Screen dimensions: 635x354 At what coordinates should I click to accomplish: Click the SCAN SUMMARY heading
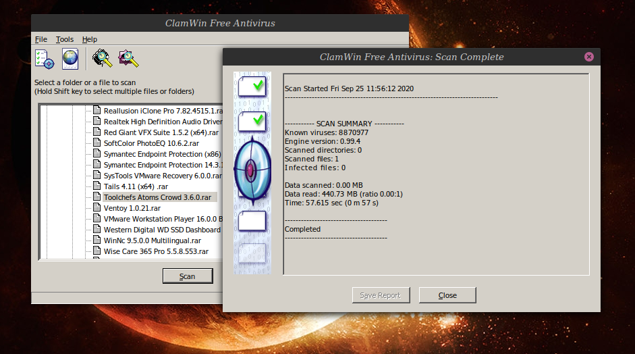(x=344, y=124)
